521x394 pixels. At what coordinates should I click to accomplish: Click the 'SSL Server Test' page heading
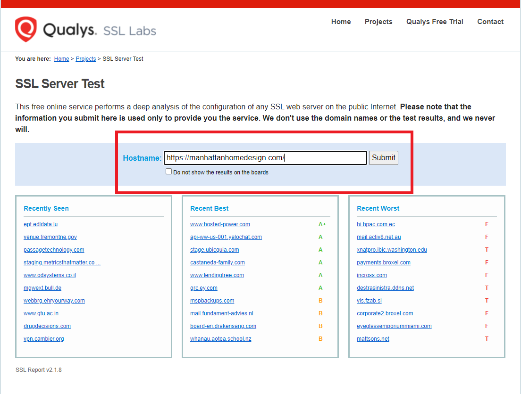tap(60, 83)
